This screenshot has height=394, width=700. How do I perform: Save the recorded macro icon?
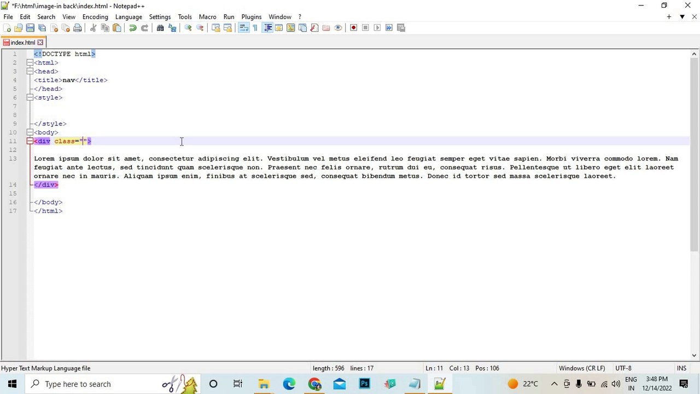pyautogui.click(x=401, y=28)
